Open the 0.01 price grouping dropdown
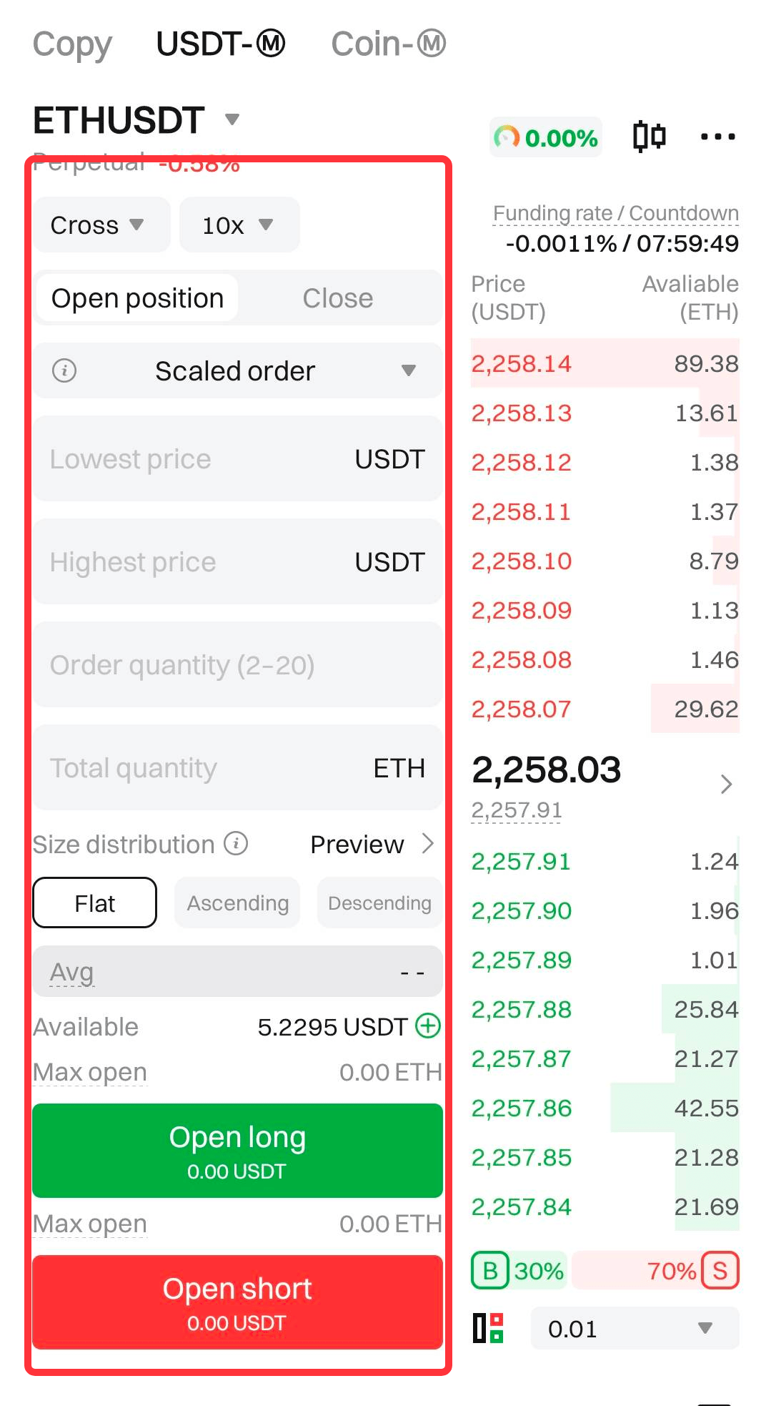Screen dimensions: 771x1406 pyautogui.click(x=635, y=1329)
